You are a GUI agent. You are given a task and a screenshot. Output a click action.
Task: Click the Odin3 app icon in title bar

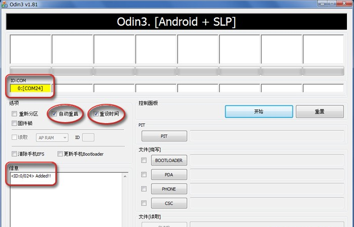tap(4, 4)
